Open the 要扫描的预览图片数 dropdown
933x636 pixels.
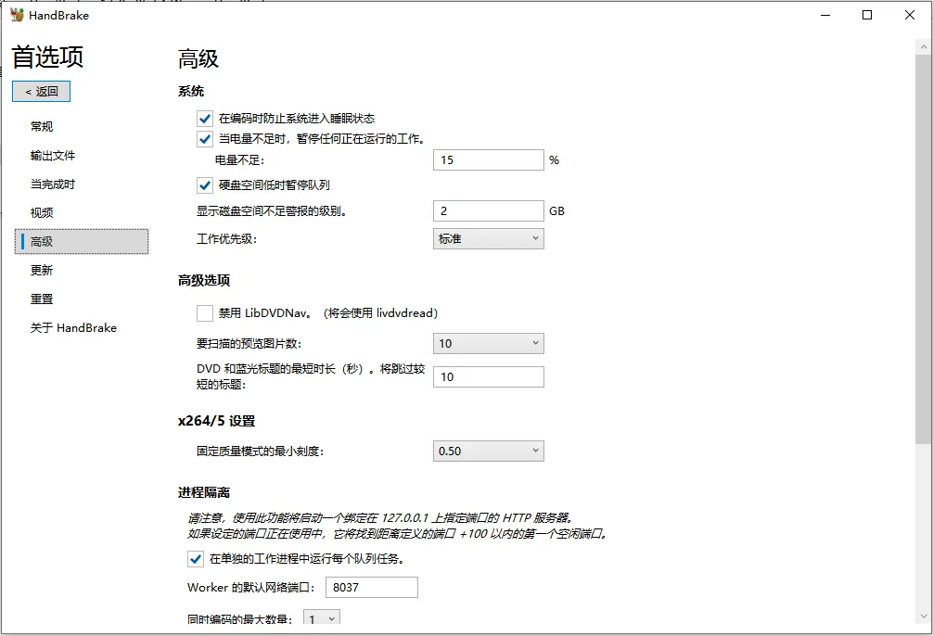[489, 343]
